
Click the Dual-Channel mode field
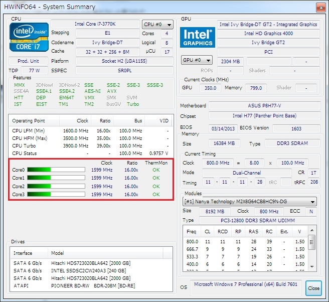click(247, 173)
